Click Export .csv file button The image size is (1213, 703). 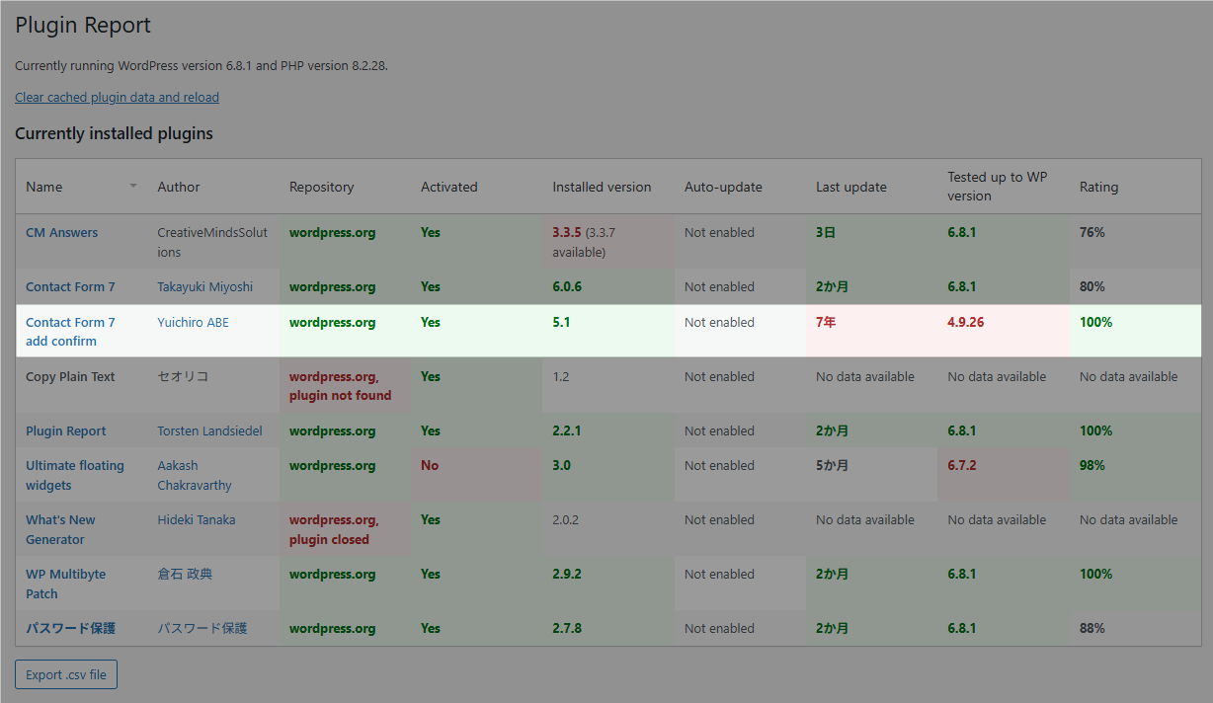click(66, 675)
